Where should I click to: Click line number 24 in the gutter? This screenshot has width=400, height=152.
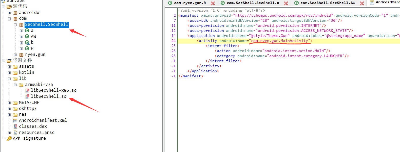pyautogui.click(x=174, y=41)
